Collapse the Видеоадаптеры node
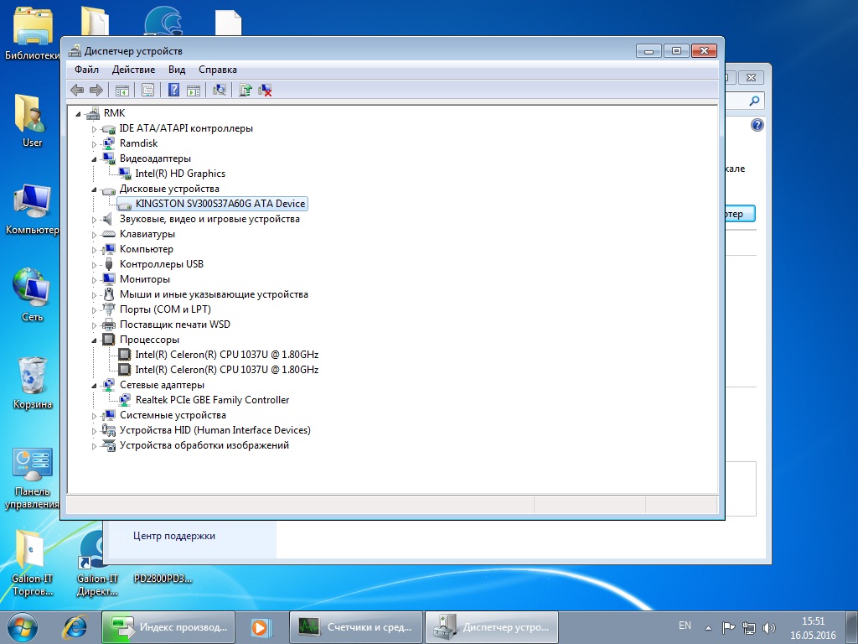 pos(94,159)
